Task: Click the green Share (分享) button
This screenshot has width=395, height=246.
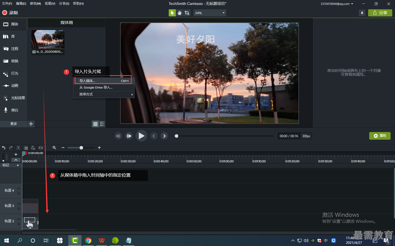Action: pyautogui.click(x=380, y=13)
